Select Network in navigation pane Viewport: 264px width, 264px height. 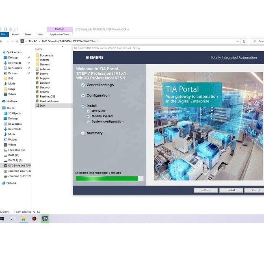tap(9, 183)
